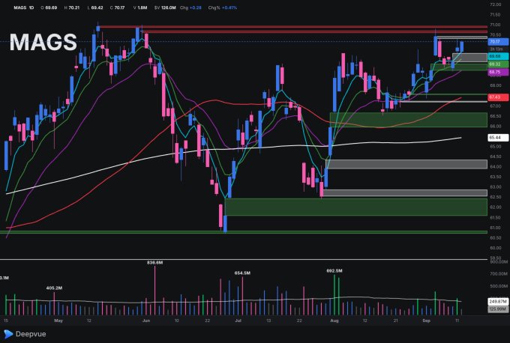The image size is (510, 343).
Task: Click the large MAGS title text
Action: (x=43, y=42)
